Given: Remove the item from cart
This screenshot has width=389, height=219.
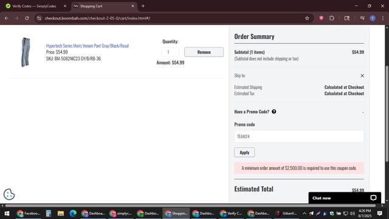Looking at the screenshot, I should (x=204, y=52).
